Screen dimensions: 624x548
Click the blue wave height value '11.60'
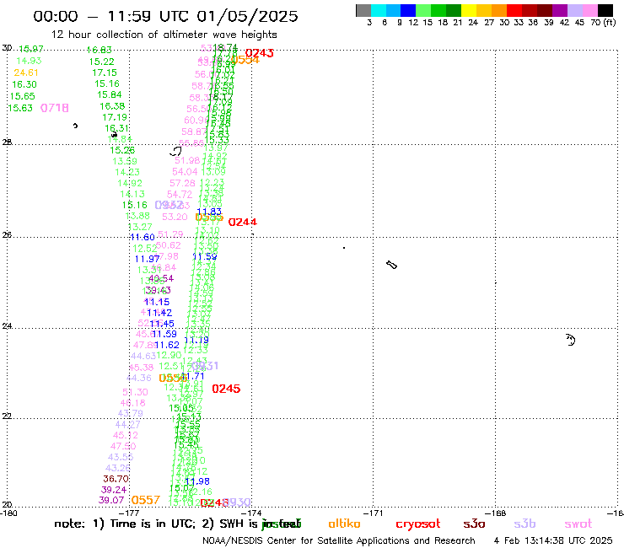(143, 237)
